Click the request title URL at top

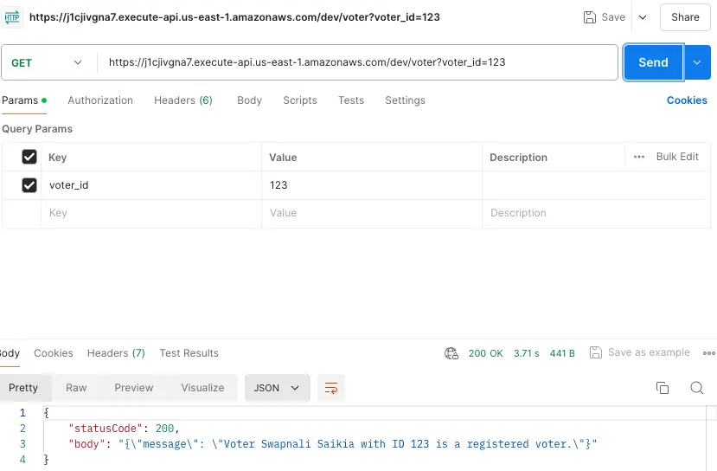234,17
